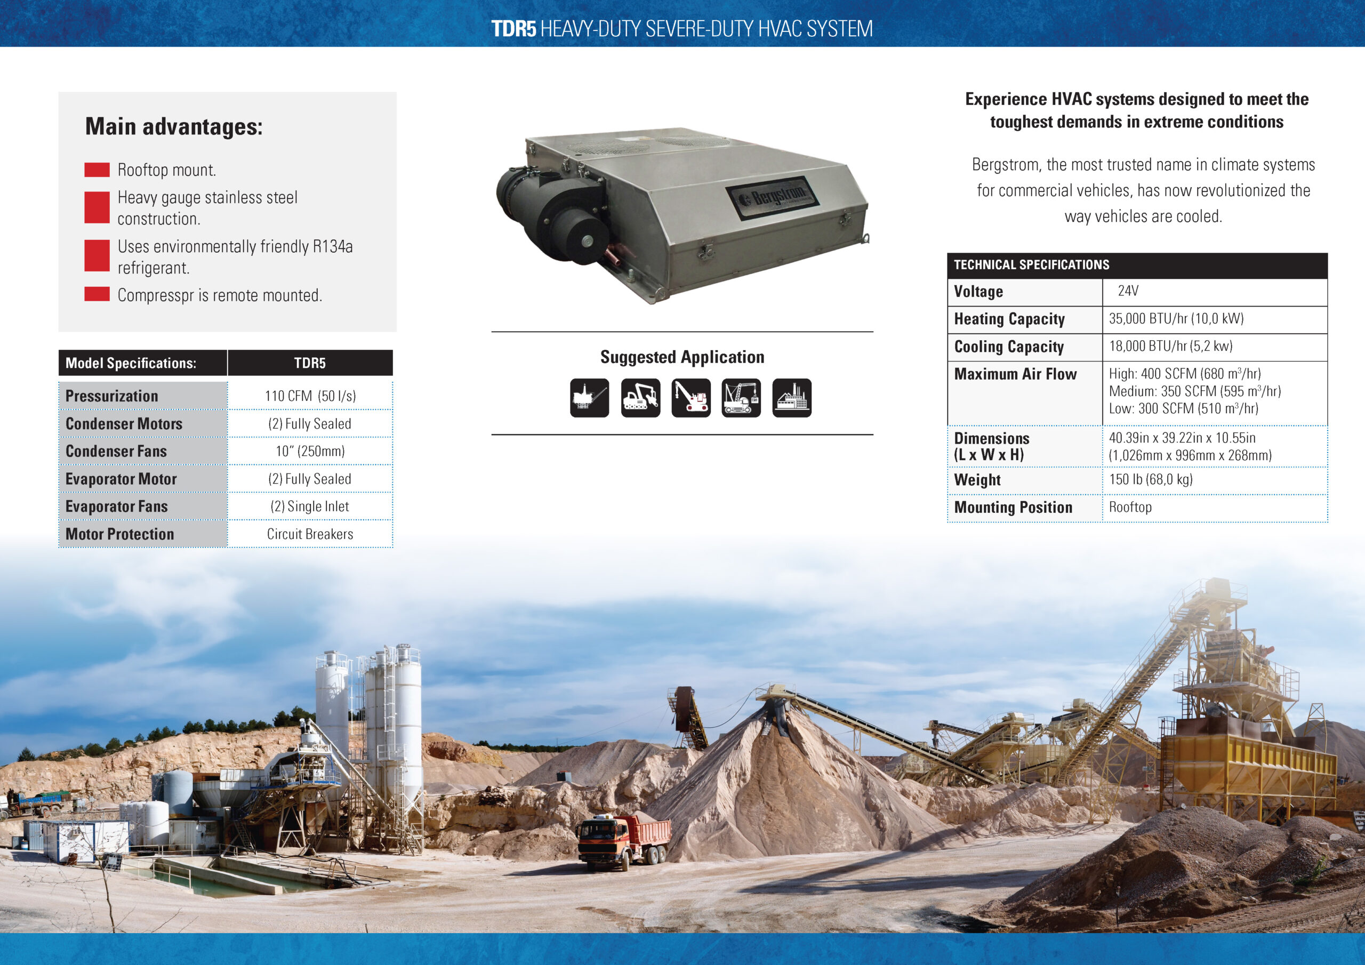The width and height of the screenshot is (1365, 965).
Task: Click the 24V voltage value cell
Action: [x=1128, y=291]
